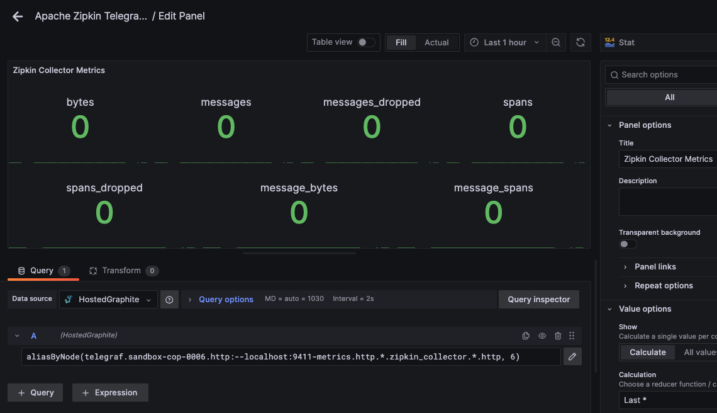Open the Last 1 hour time range dropdown
Viewport: 717px width, 413px height.
point(505,43)
